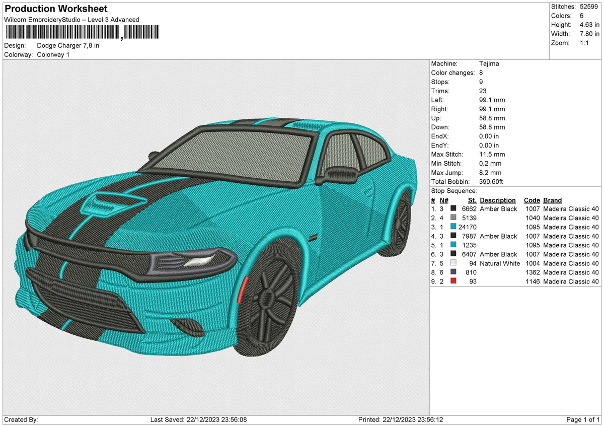Select the "Code" column header
The height and width of the screenshot is (427, 604).
tap(532, 200)
